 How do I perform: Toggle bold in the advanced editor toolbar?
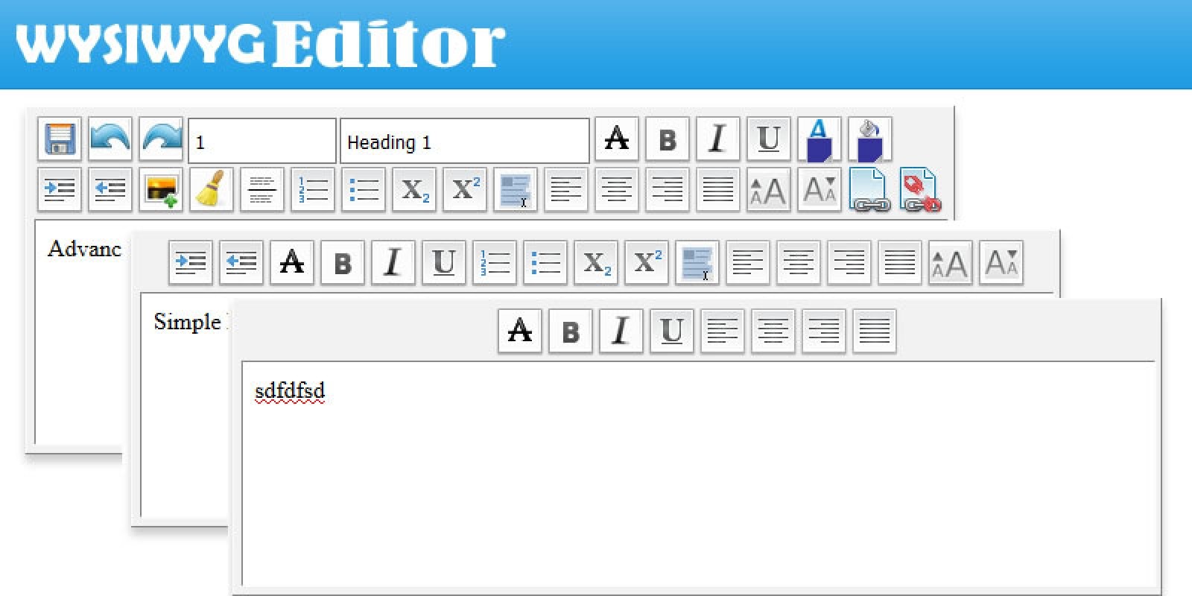(x=668, y=139)
